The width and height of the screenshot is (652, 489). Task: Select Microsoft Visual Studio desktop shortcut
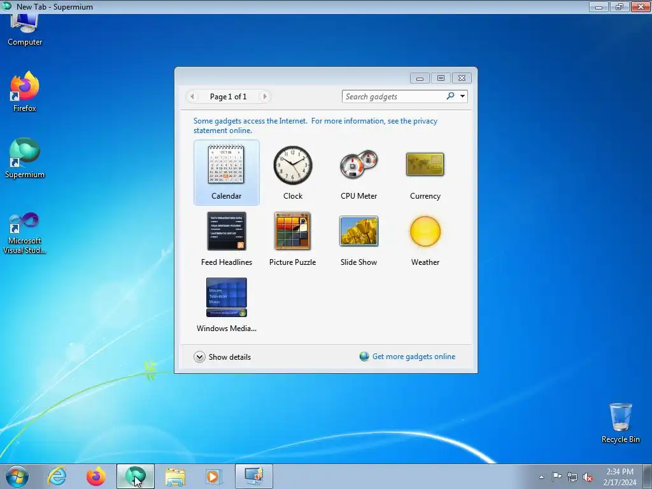coord(25,233)
